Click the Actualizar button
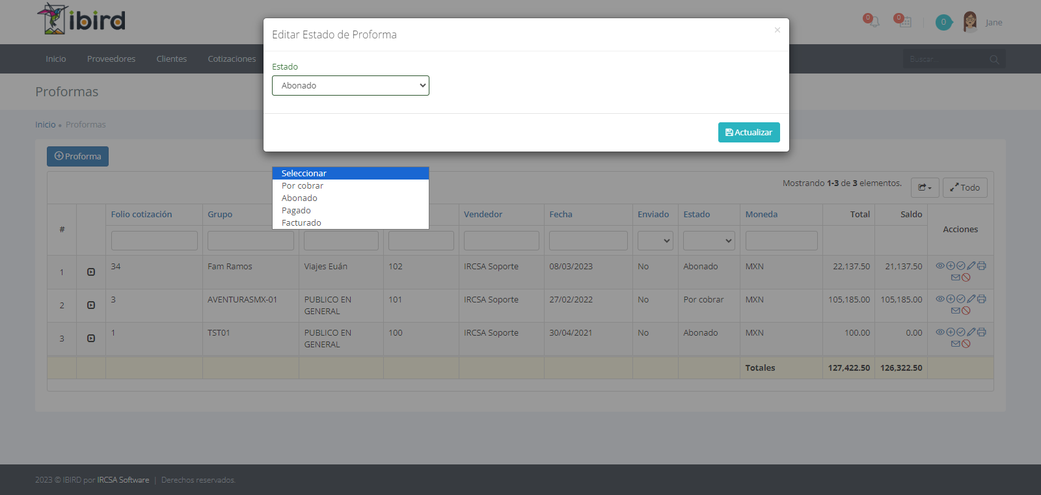The height and width of the screenshot is (495, 1041). pos(749,132)
